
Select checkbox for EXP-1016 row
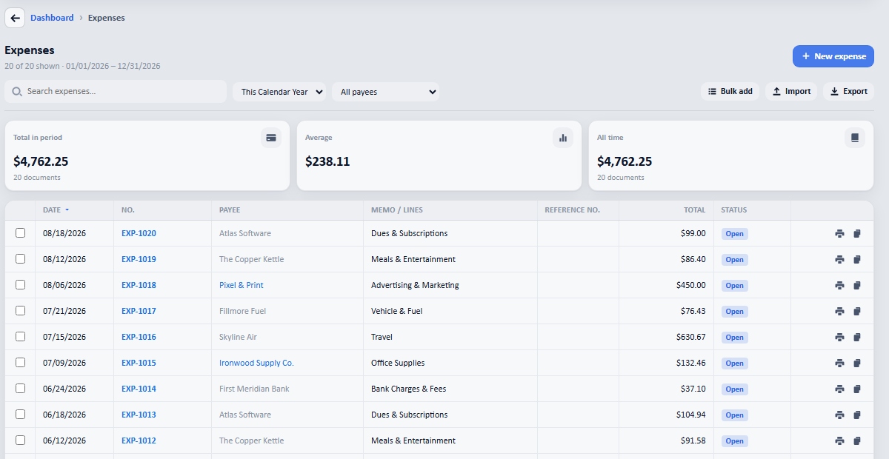coord(20,336)
